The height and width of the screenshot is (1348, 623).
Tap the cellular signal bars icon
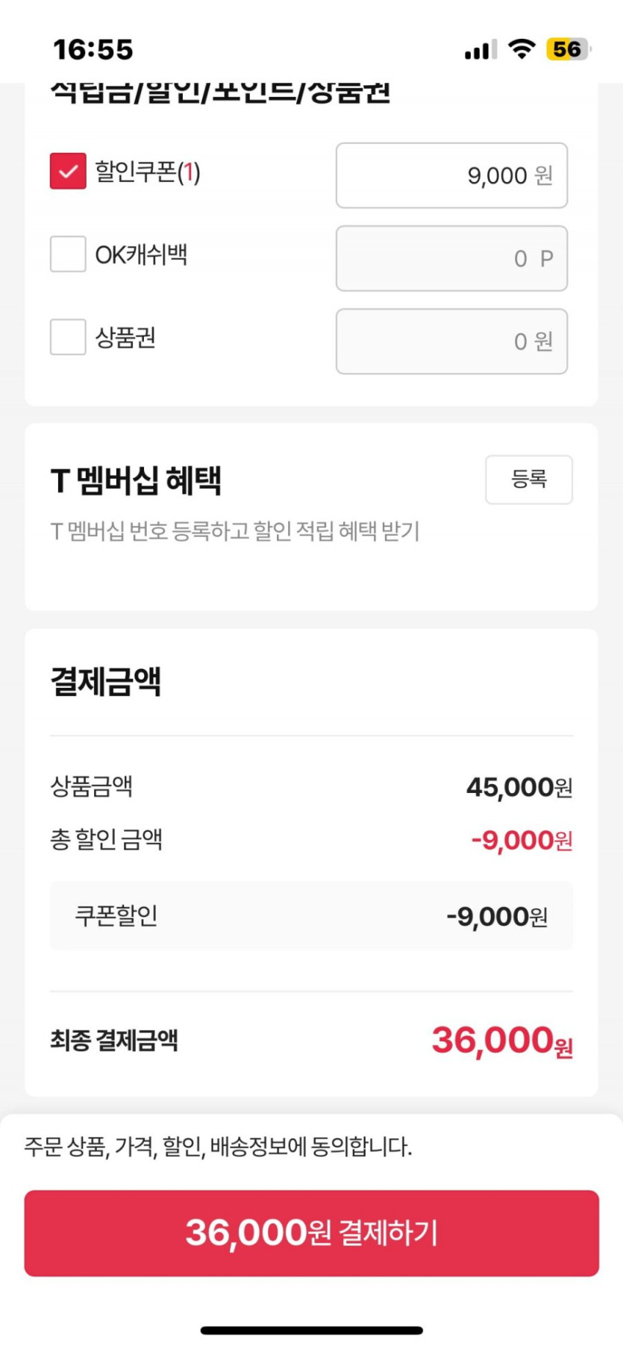coord(480,50)
